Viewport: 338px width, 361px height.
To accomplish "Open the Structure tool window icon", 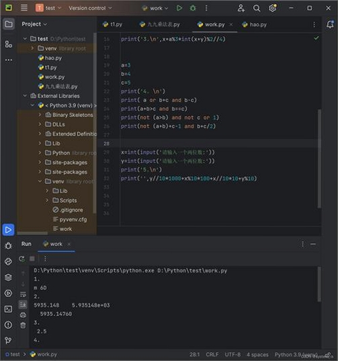I will pos(9,44).
